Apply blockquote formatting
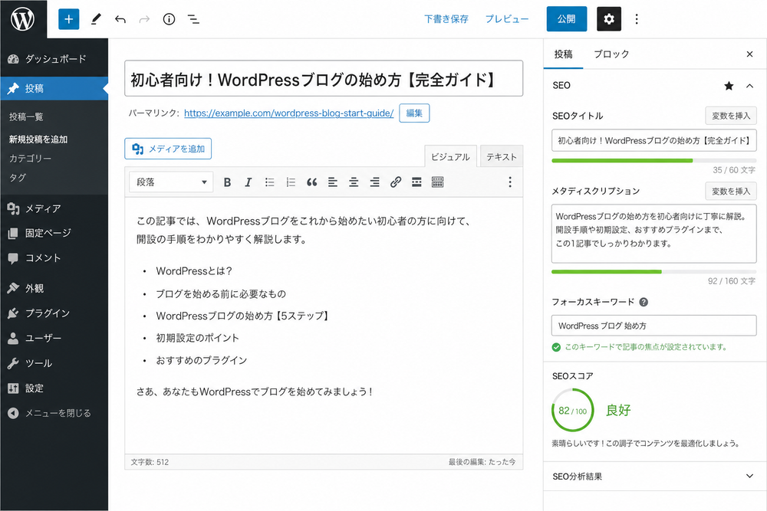767x511 pixels. tap(311, 182)
